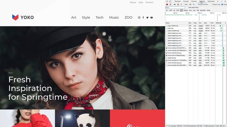This screenshot has height=127, width=227.
Task: Open DevTools more options menu
Action: 222,1
